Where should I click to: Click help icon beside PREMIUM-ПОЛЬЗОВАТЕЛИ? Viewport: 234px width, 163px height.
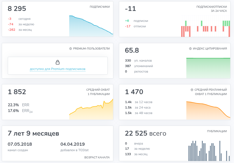pos(71,49)
